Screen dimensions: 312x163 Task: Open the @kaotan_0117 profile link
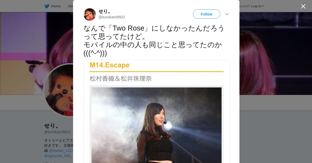coord(61,151)
